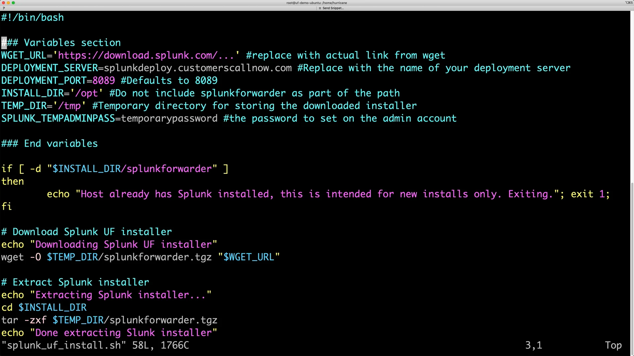
Task: Close the terminal window with red button
Action: click(3, 3)
